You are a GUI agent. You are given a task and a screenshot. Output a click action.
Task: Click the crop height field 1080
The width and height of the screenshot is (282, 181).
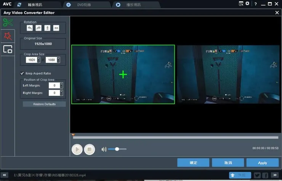coord(51,60)
